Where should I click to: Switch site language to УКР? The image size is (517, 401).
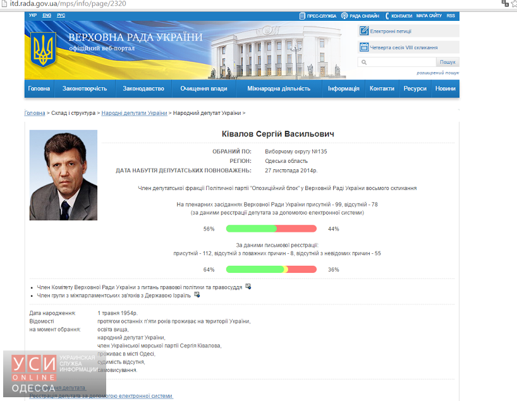[33, 15]
